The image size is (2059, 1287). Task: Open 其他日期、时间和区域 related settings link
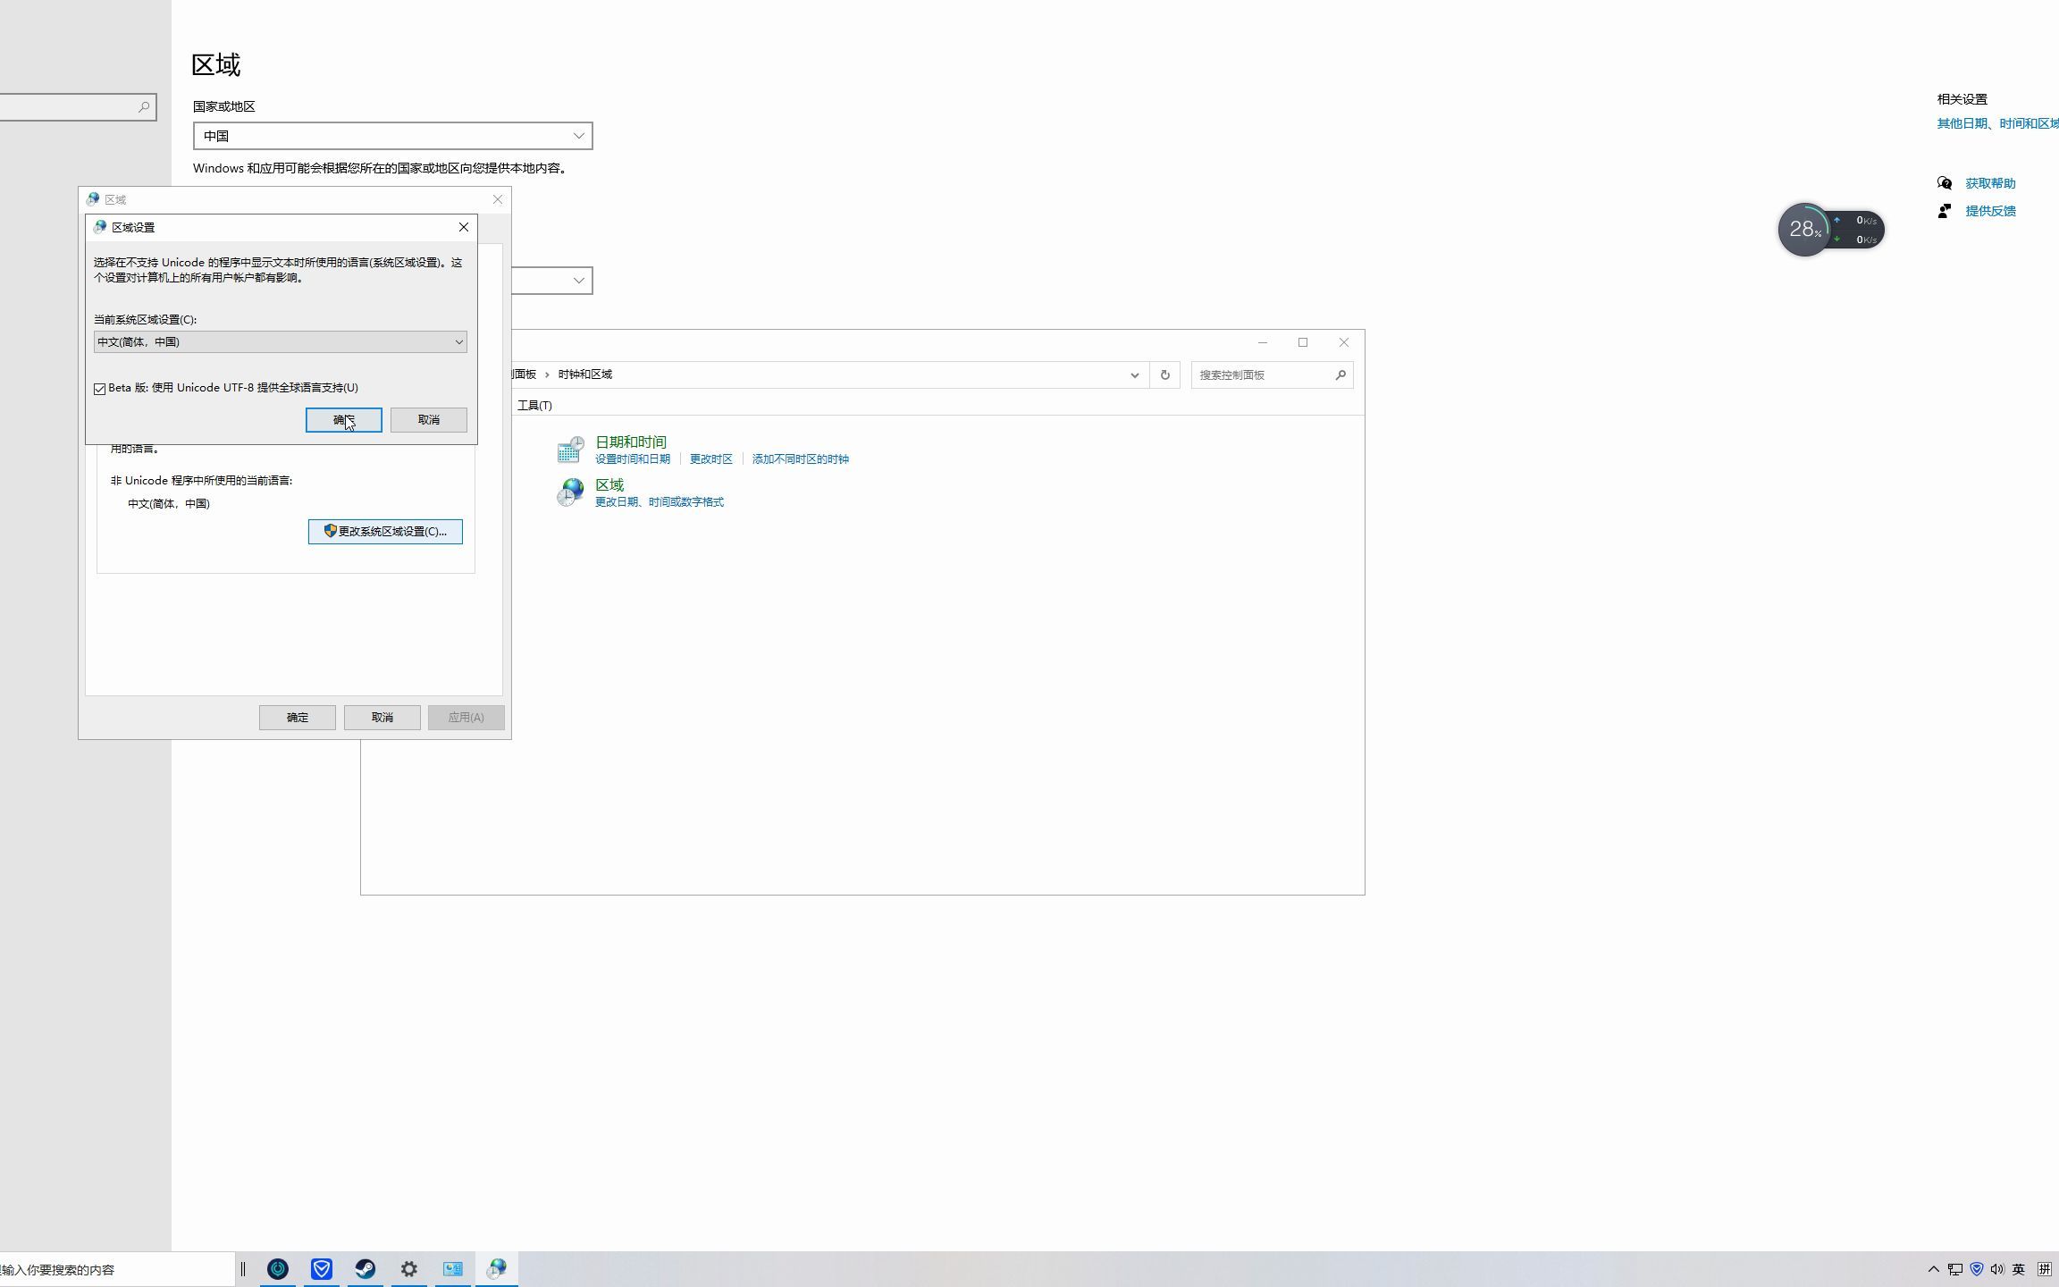(x=1997, y=123)
